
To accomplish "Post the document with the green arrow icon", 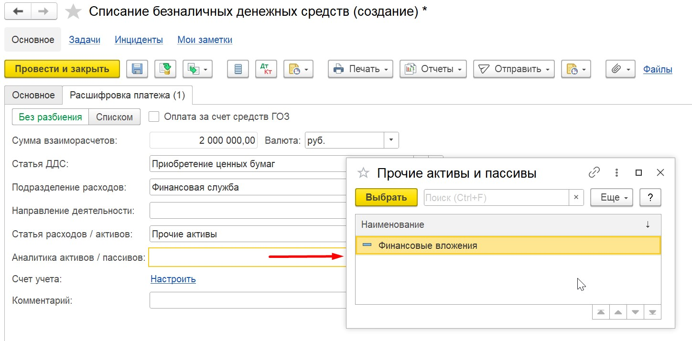I will point(166,69).
